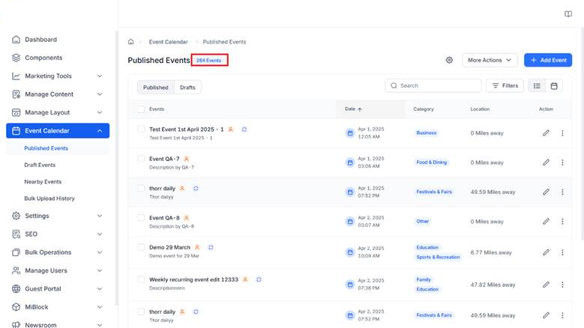
Task: Open the book icon at top right
Action: click(568, 14)
